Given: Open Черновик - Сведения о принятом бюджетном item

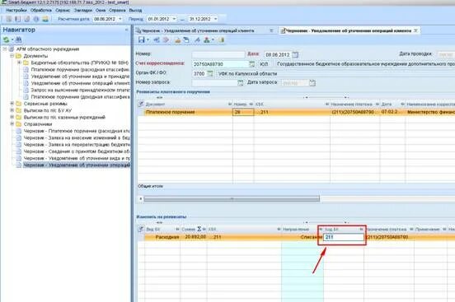Looking at the screenshot, I should coord(77,151).
